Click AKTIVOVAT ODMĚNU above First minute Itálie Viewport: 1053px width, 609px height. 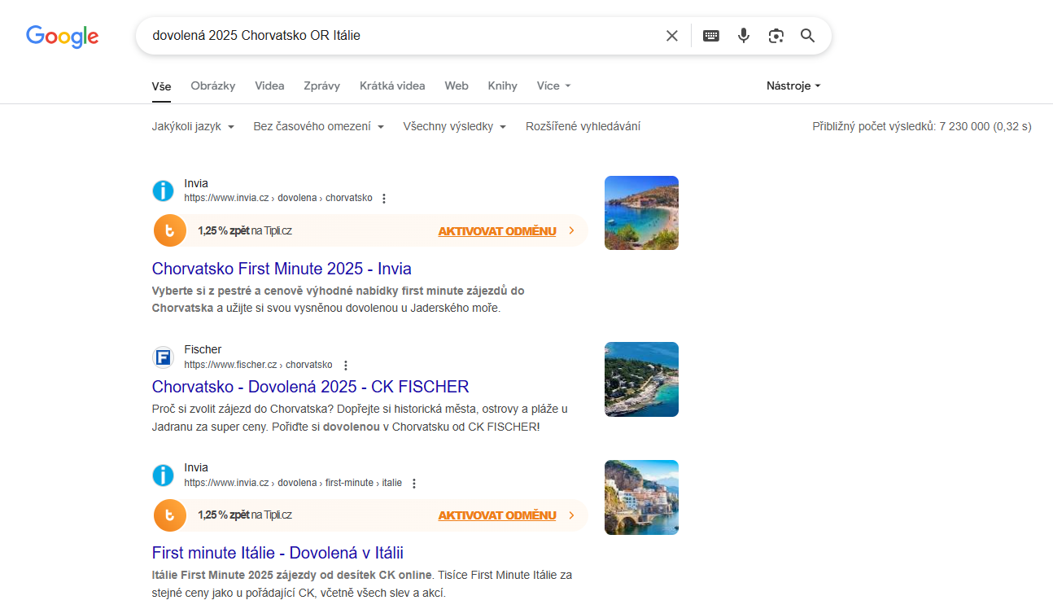pyautogui.click(x=497, y=515)
